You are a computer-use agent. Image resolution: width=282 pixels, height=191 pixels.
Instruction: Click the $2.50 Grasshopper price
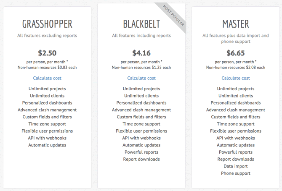[47, 53]
